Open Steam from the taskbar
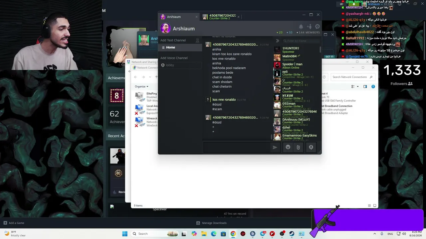The image size is (426, 239). coord(292,234)
